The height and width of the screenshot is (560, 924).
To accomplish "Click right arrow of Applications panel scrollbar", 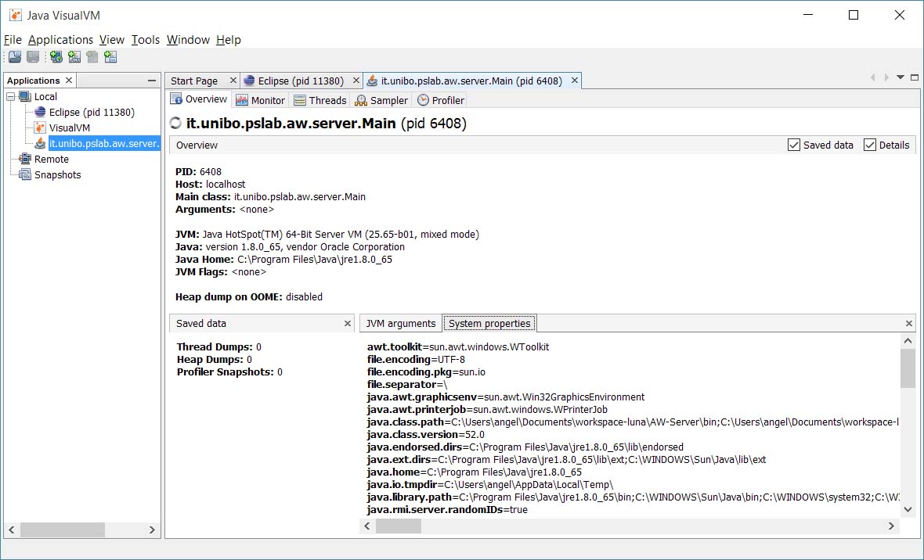I will (152, 530).
